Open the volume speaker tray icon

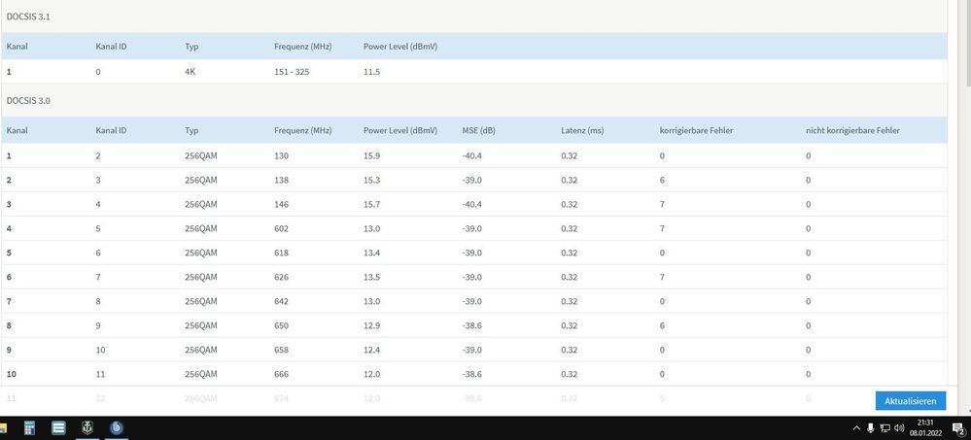899,427
